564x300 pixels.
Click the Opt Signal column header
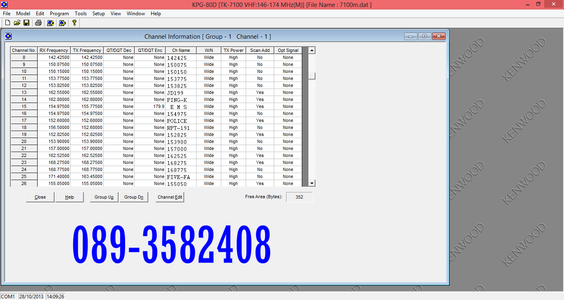288,50
